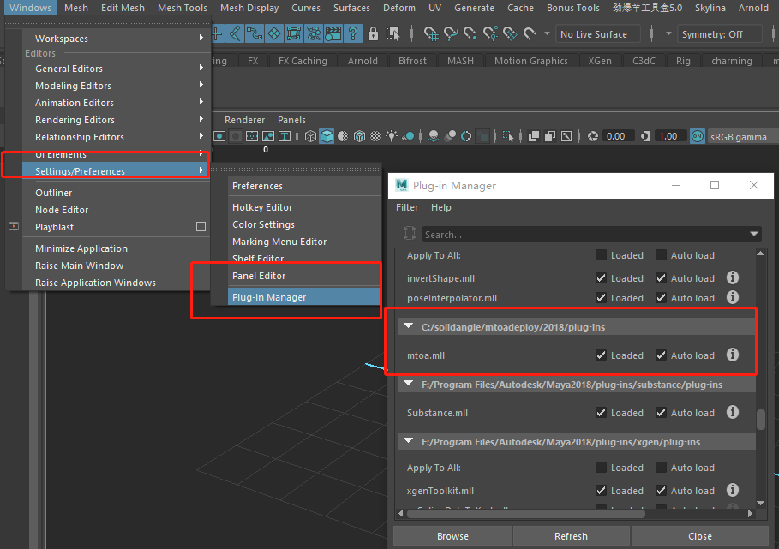
Task: Click the info icon for mtoa.mll
Action: 733,355
